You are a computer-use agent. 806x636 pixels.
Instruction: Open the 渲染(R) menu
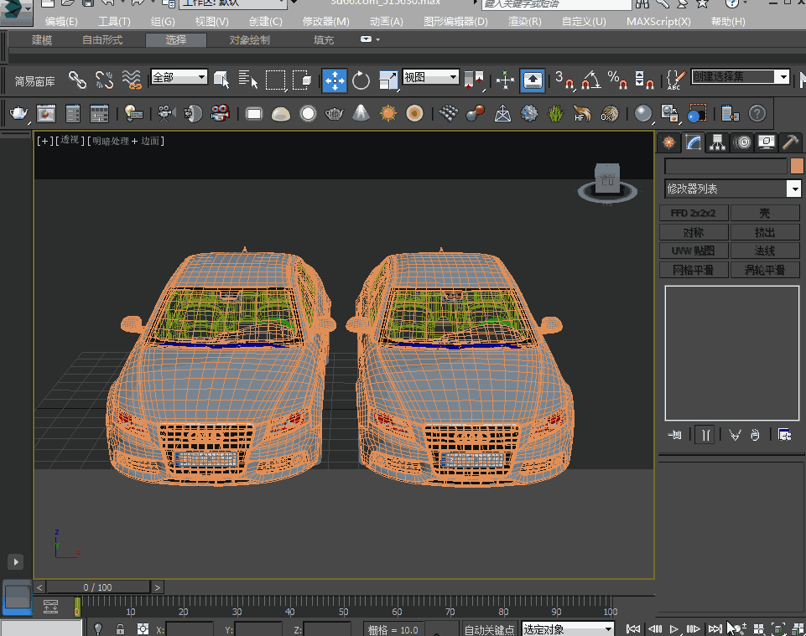(x=524, y=21)
